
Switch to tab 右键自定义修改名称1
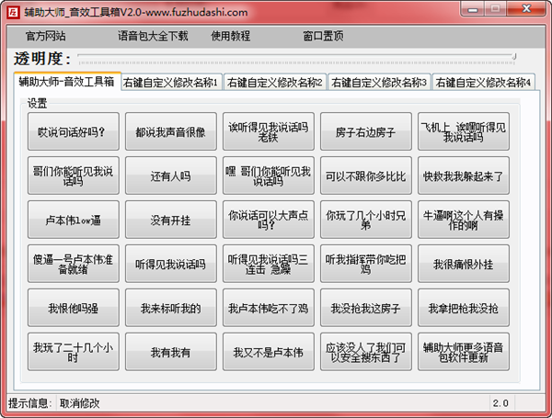click(171, 83)
